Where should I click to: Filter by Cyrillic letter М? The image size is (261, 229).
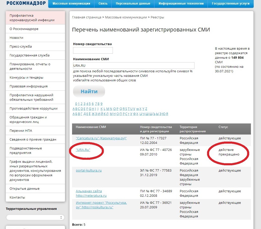pos(111,114)
